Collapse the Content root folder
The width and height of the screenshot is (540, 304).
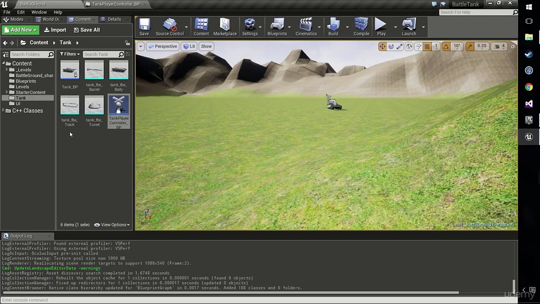(x=3, y=63)
